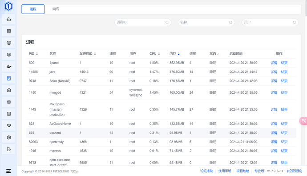Screen dimensions: 307x176
Task: Click the 名称 search field
Action: (206, 22)
